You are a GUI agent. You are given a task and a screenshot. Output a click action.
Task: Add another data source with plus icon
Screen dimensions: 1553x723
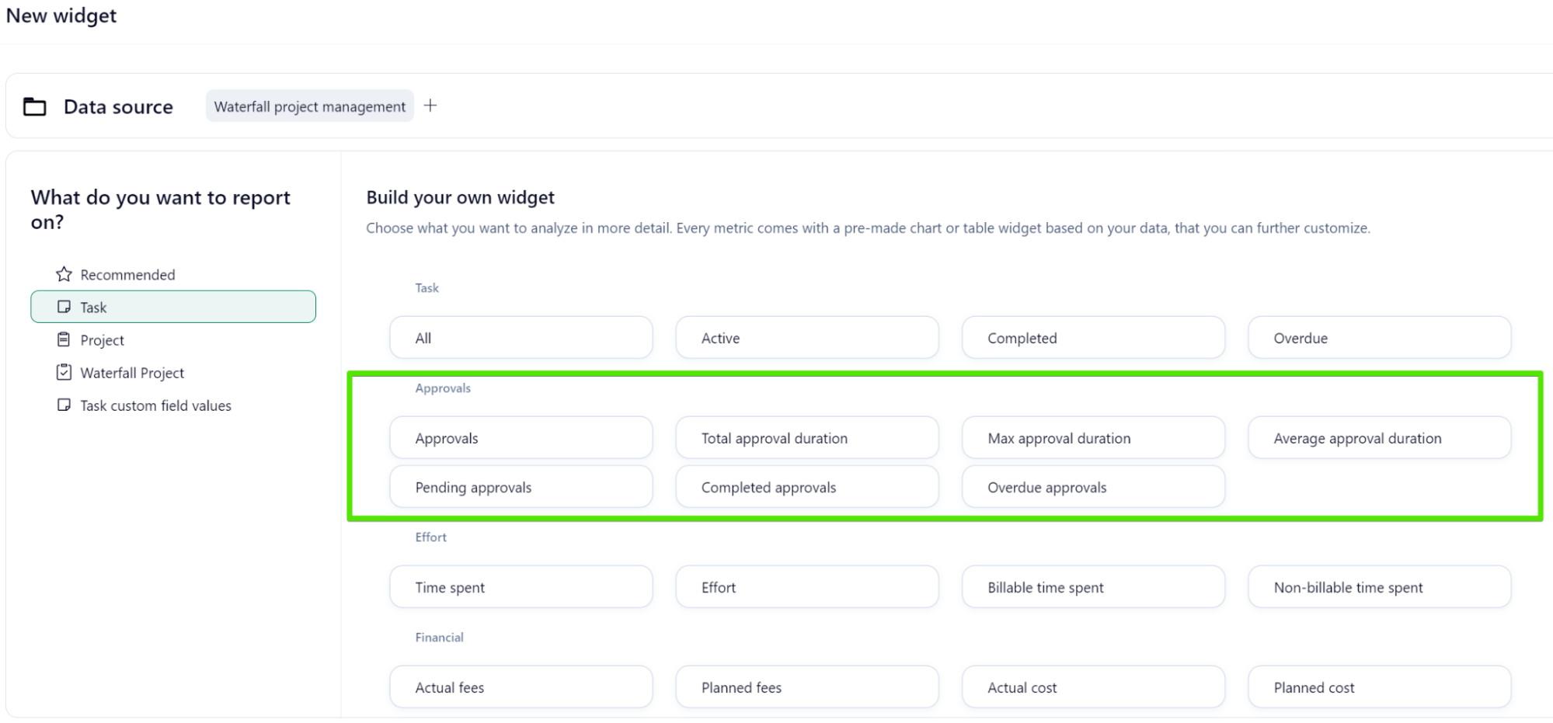[430, 106]
